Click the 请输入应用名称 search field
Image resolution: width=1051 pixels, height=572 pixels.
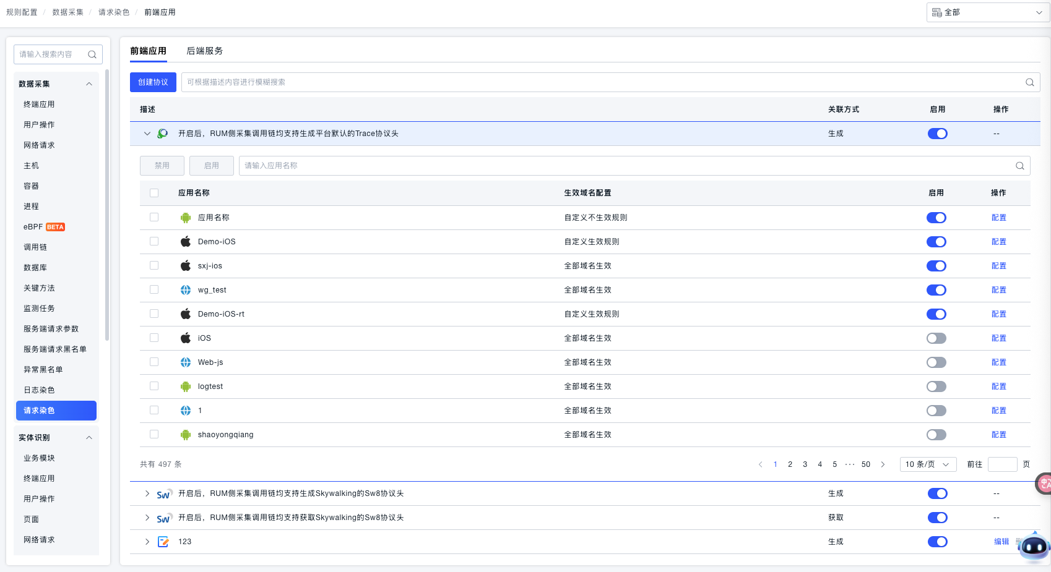[x=625, y=166]
